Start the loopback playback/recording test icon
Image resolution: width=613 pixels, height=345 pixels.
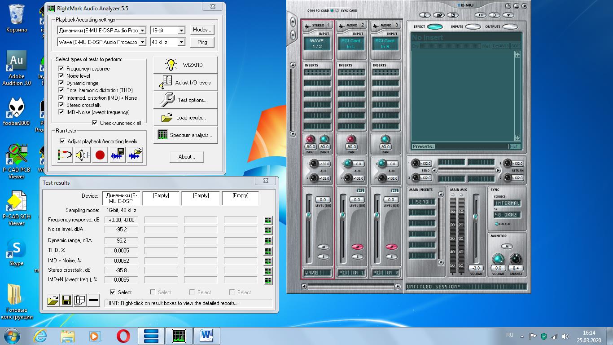[65, 155]
